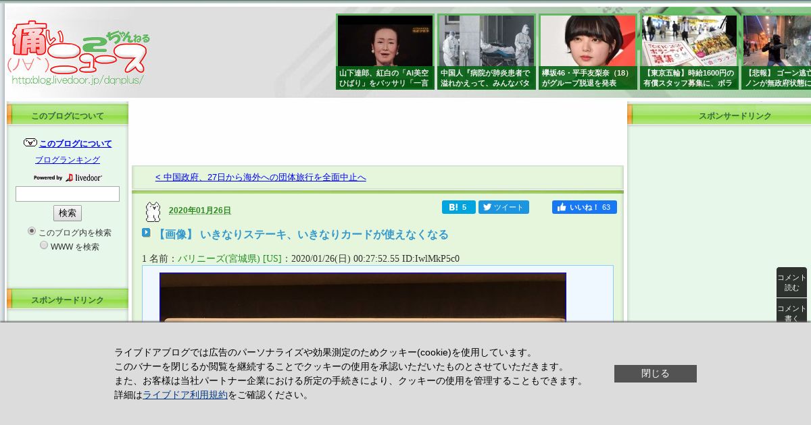Open the いきなりステーキ article title

click(301, 235)
